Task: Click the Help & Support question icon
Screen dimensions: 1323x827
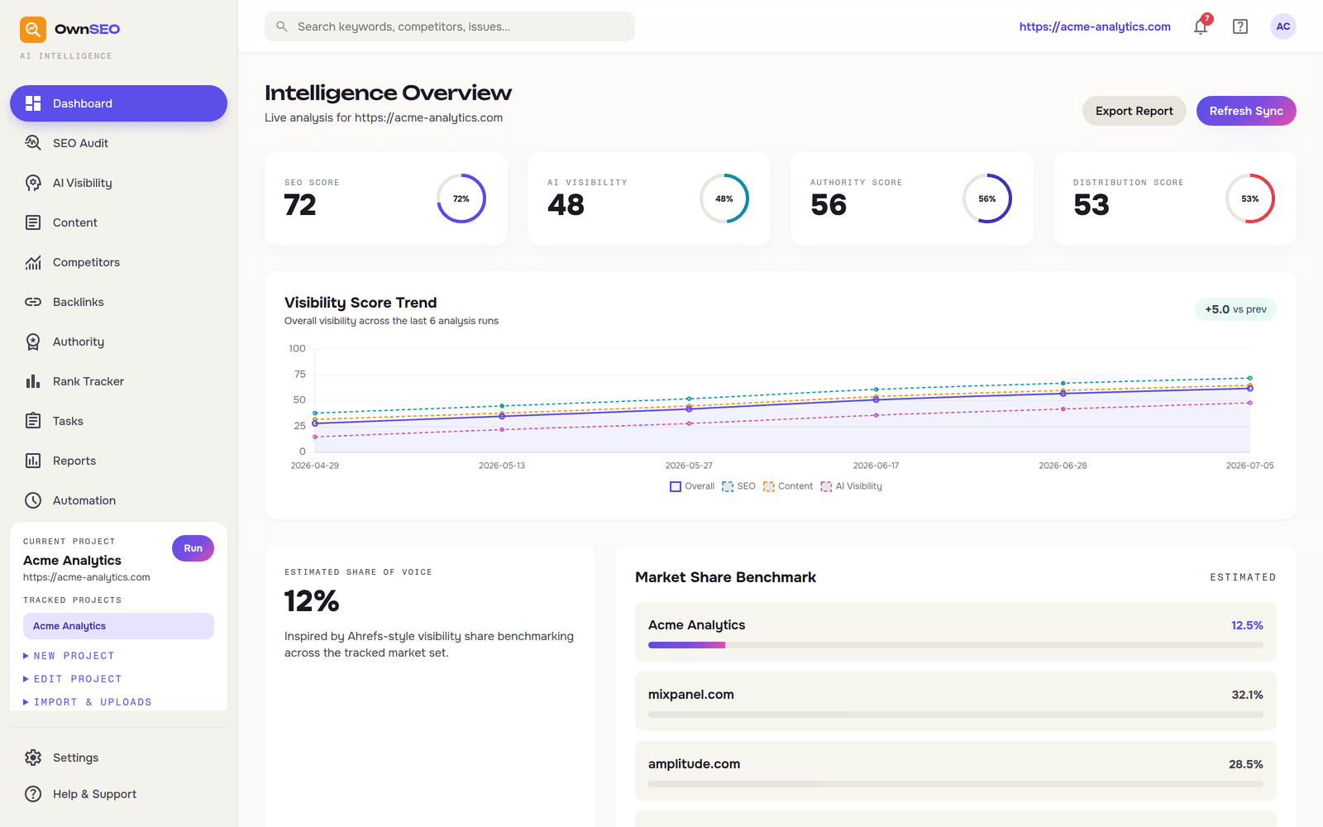Action: coord(33,794)
